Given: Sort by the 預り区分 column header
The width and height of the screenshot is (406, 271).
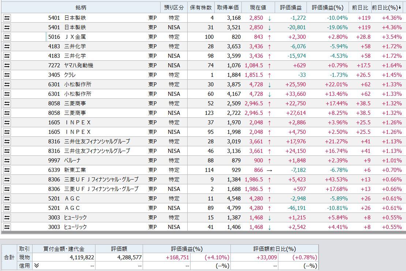Looking at the screenshot, I should tap(174, 8).
